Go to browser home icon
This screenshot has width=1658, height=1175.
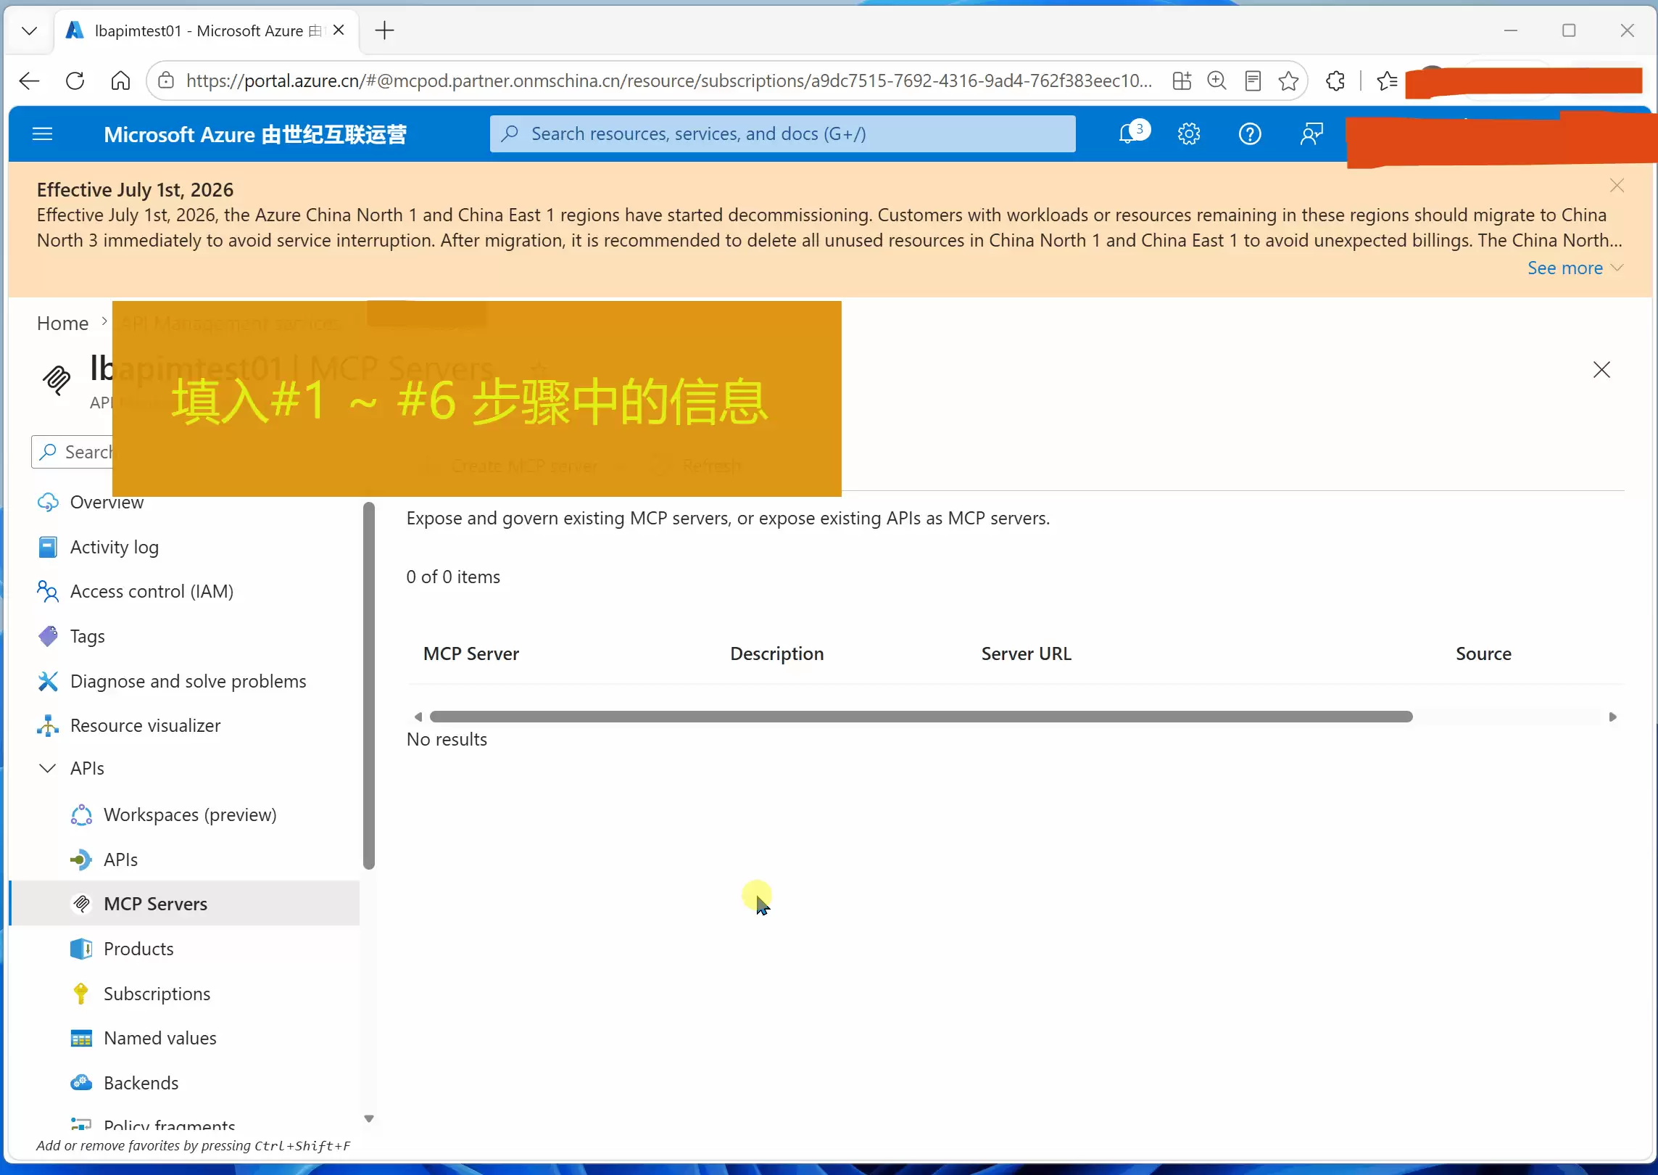(x=120, y=81)
